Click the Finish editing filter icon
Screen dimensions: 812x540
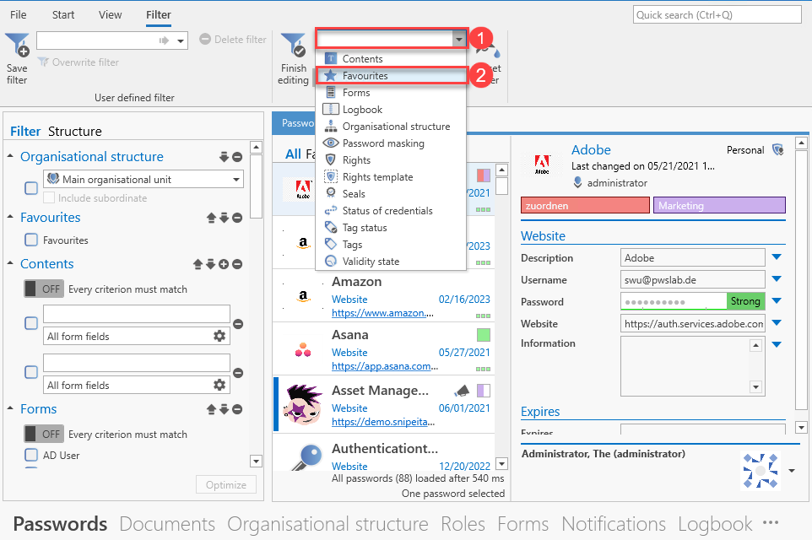point(294,46)
